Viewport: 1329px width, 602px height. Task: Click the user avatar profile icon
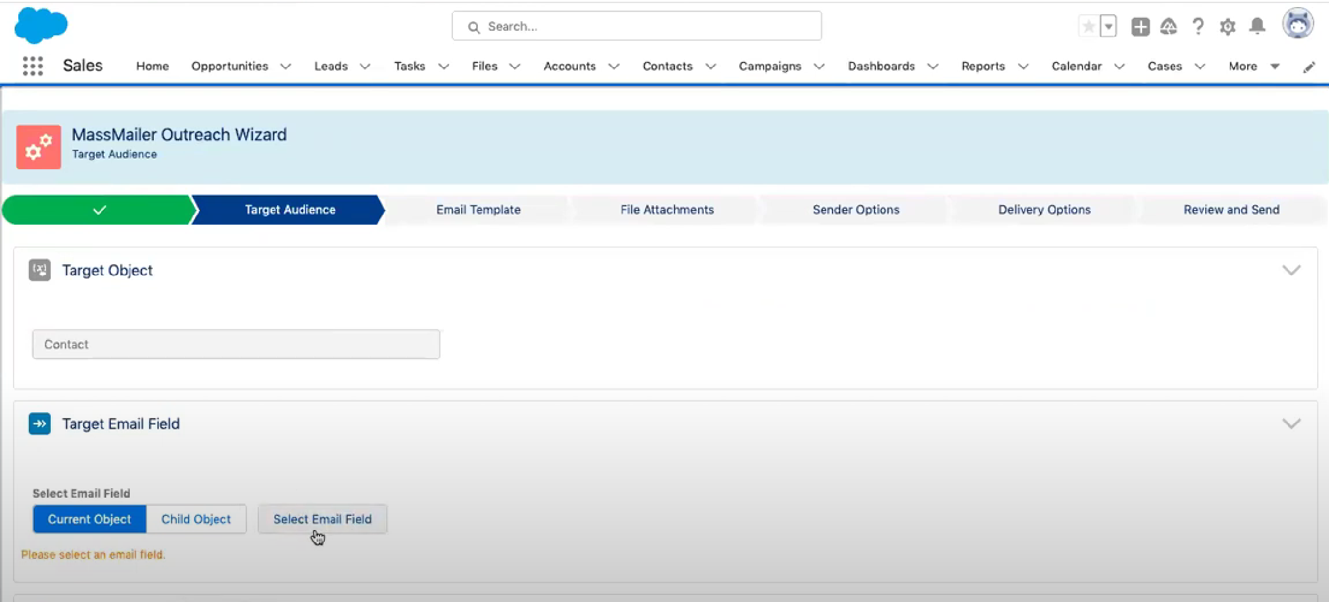(1298, 24)
